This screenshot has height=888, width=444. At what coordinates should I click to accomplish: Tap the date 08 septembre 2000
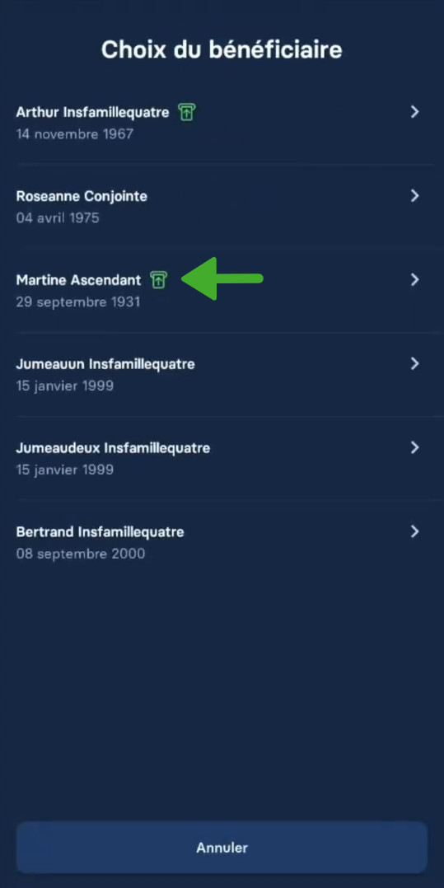click(x=81, y=554)
